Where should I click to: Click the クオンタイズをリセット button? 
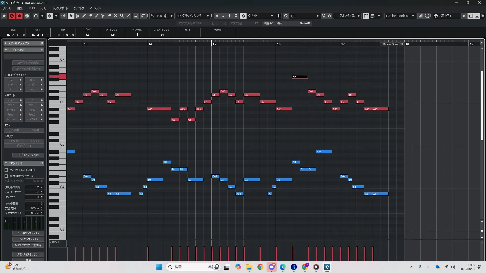[28, 254]
